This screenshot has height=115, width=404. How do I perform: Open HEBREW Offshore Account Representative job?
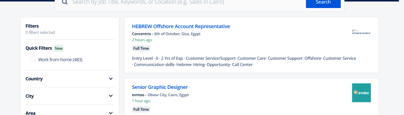pyautogui.click(x=181, y=26)
